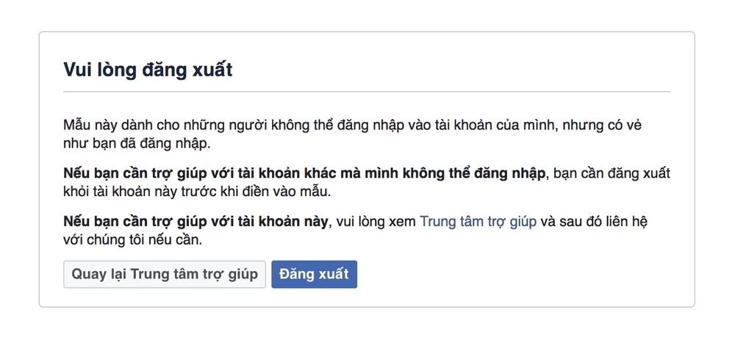Click the word xuất in the heading
Screen dimensions: 735x343
click(211, 71)
